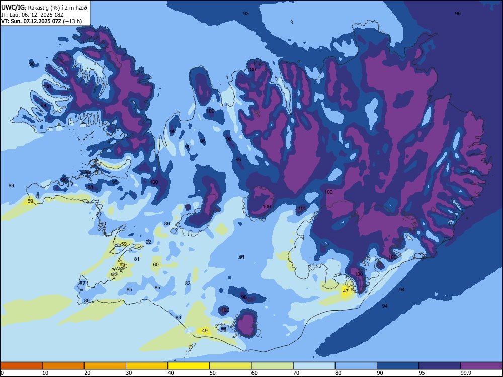Screen dimensions: 503x377
Task: Click the legend tick label '0'
Action: [2, 373]
